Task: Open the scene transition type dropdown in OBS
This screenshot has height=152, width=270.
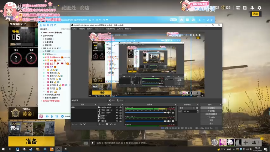Action: click(x=187, y=108)
